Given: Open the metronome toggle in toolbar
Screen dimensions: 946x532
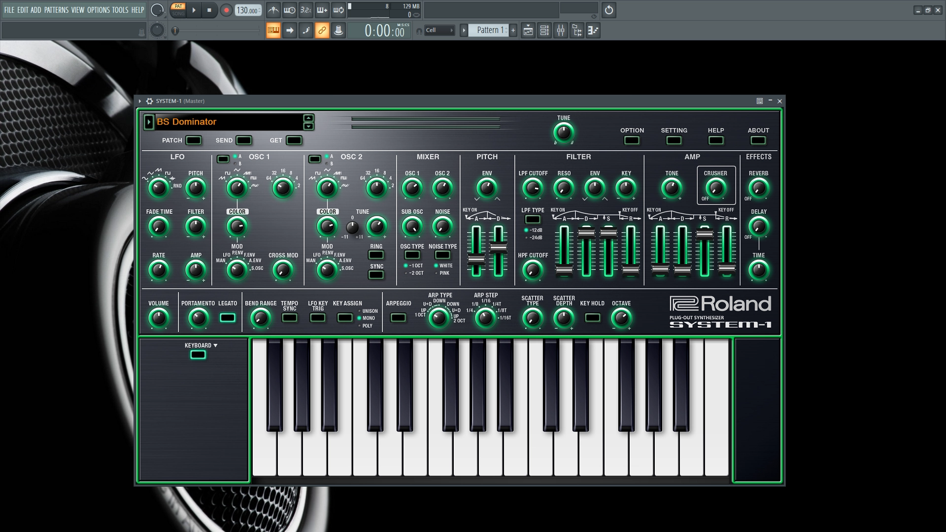Looking at the screenshot, I should (x=273, y=10).
